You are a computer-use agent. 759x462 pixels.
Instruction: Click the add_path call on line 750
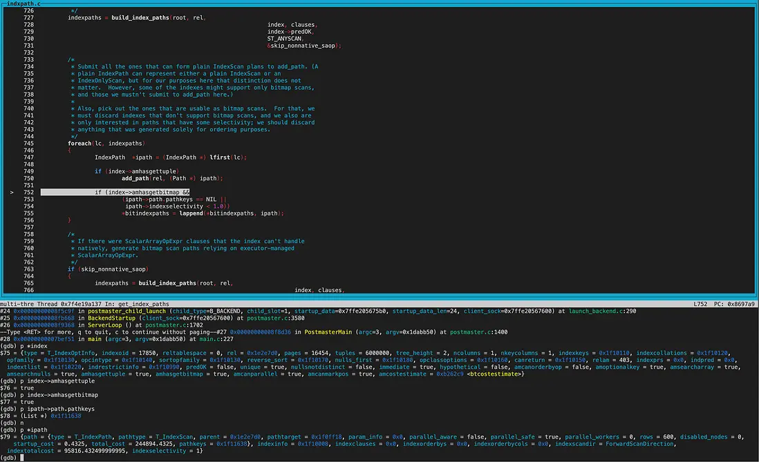pyautogui.click(x=134, y=178)
